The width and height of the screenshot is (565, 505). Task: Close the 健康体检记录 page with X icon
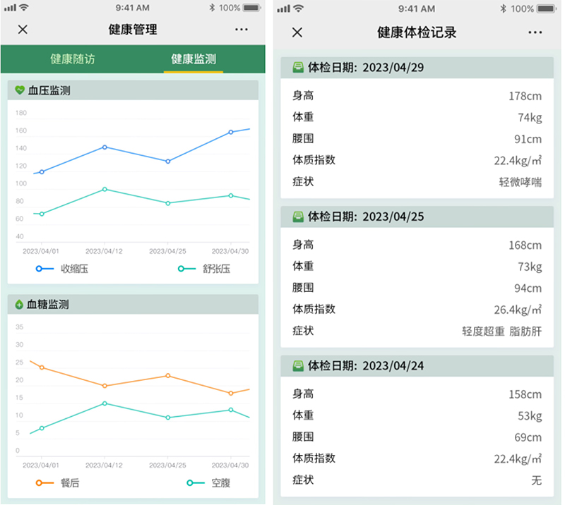(x=297, y=32)
